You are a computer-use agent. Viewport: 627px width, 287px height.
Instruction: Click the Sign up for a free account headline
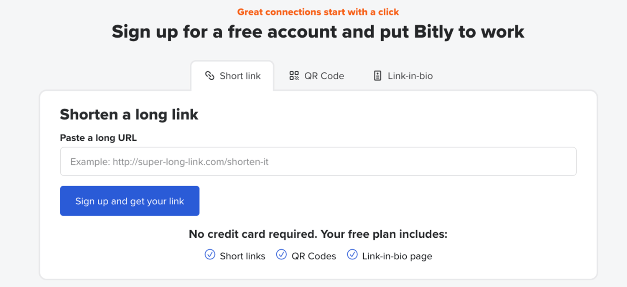[x=318, y=32]
